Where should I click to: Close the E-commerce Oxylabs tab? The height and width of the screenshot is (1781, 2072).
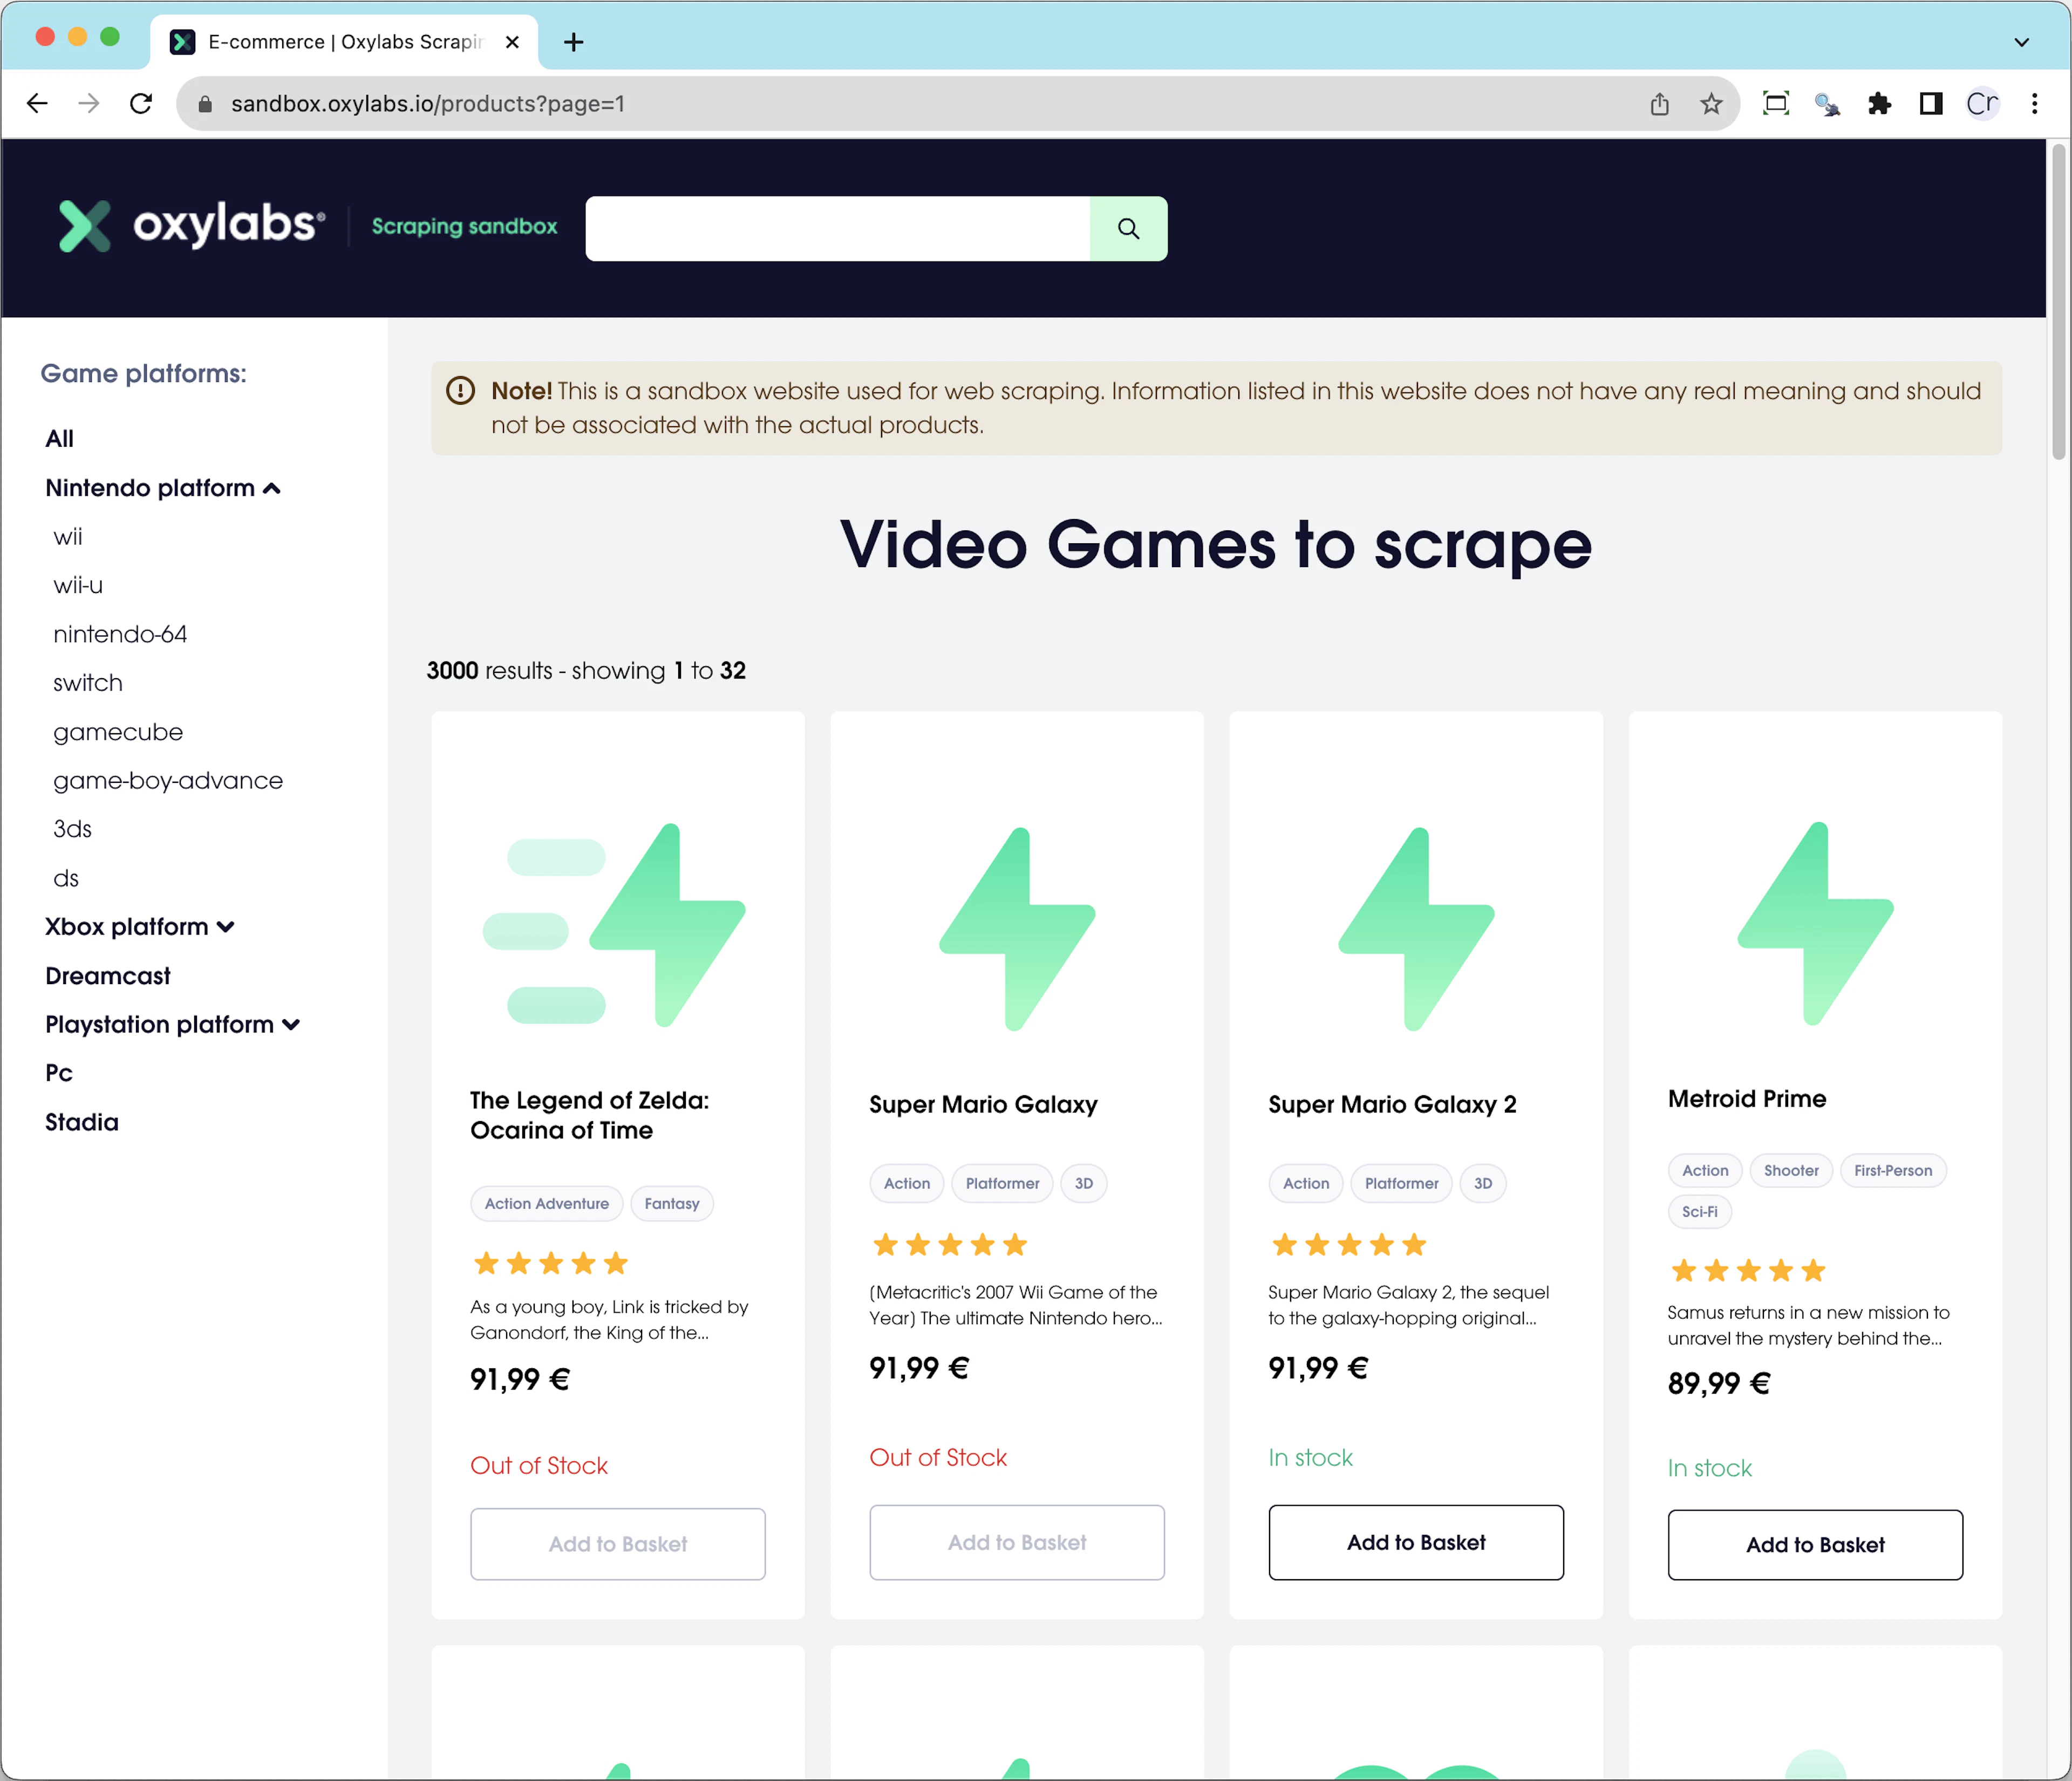point(512,42)
